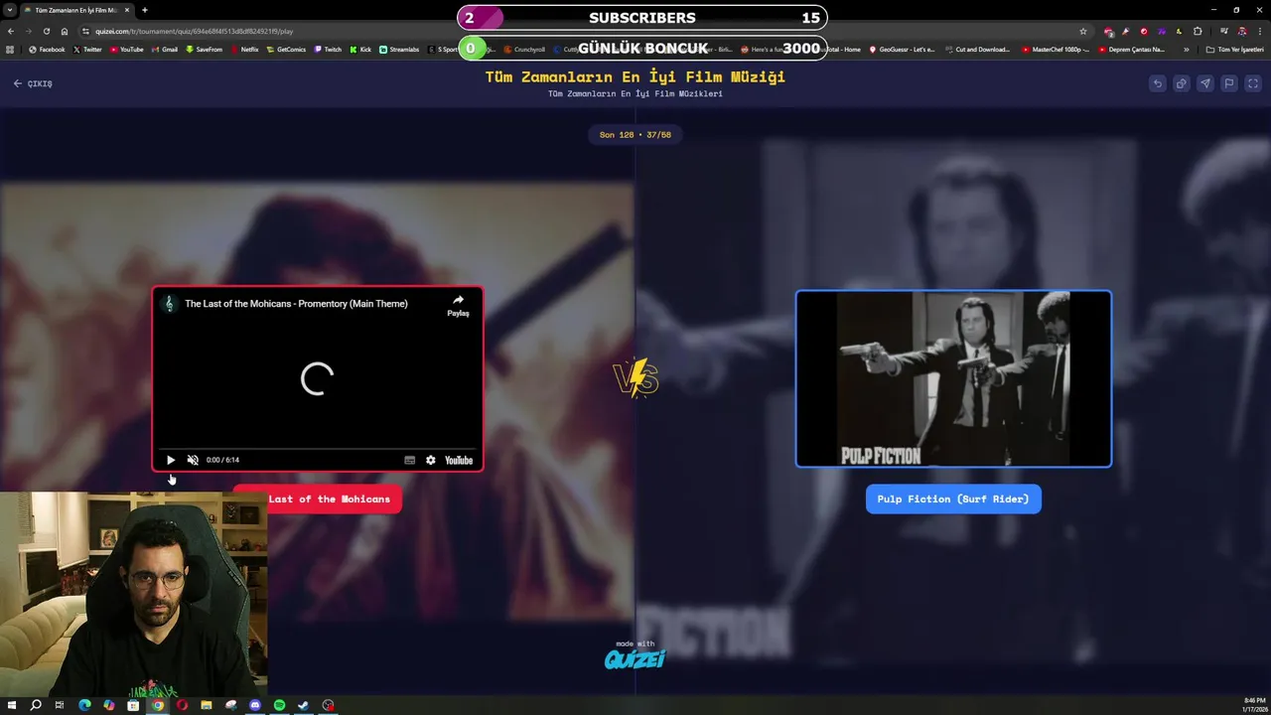The height and width of the screenshot is (715, 1271).
Task: Open Task View from taskbar
Action: [x=60, y=705]
